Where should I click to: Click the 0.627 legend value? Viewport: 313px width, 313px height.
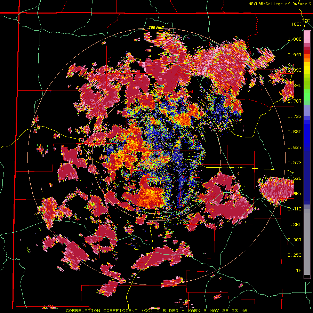click(x=295, y=147)
